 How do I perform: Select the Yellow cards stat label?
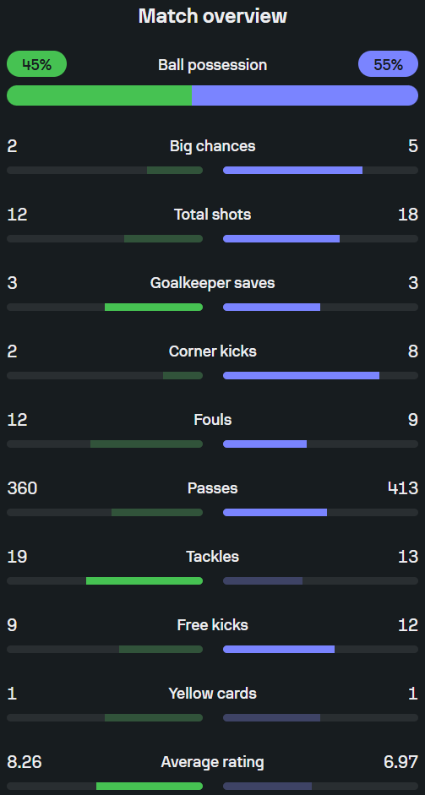(x=213, y=694)
